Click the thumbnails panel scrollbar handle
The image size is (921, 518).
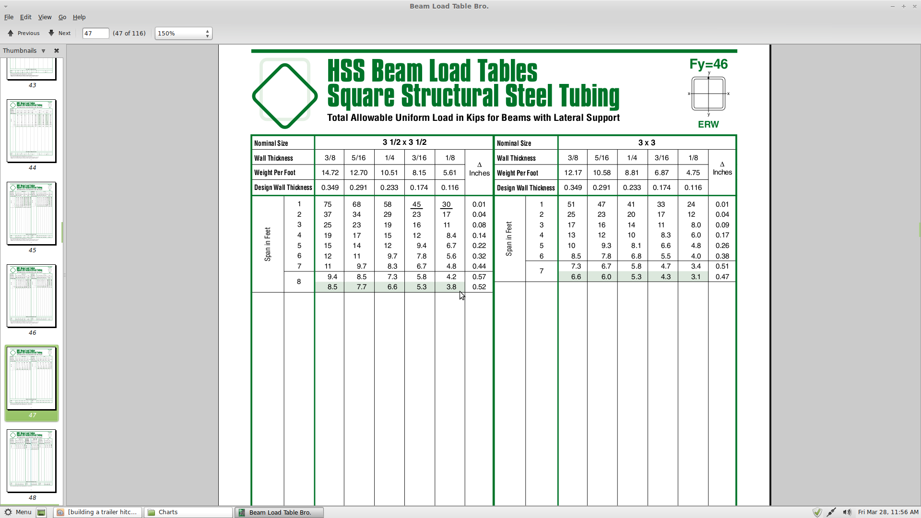coord(62,233)
